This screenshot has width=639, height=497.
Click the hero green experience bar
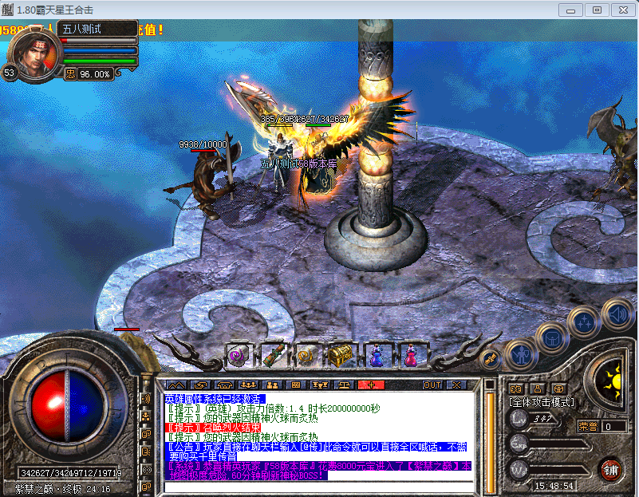(x=100, y=61)
